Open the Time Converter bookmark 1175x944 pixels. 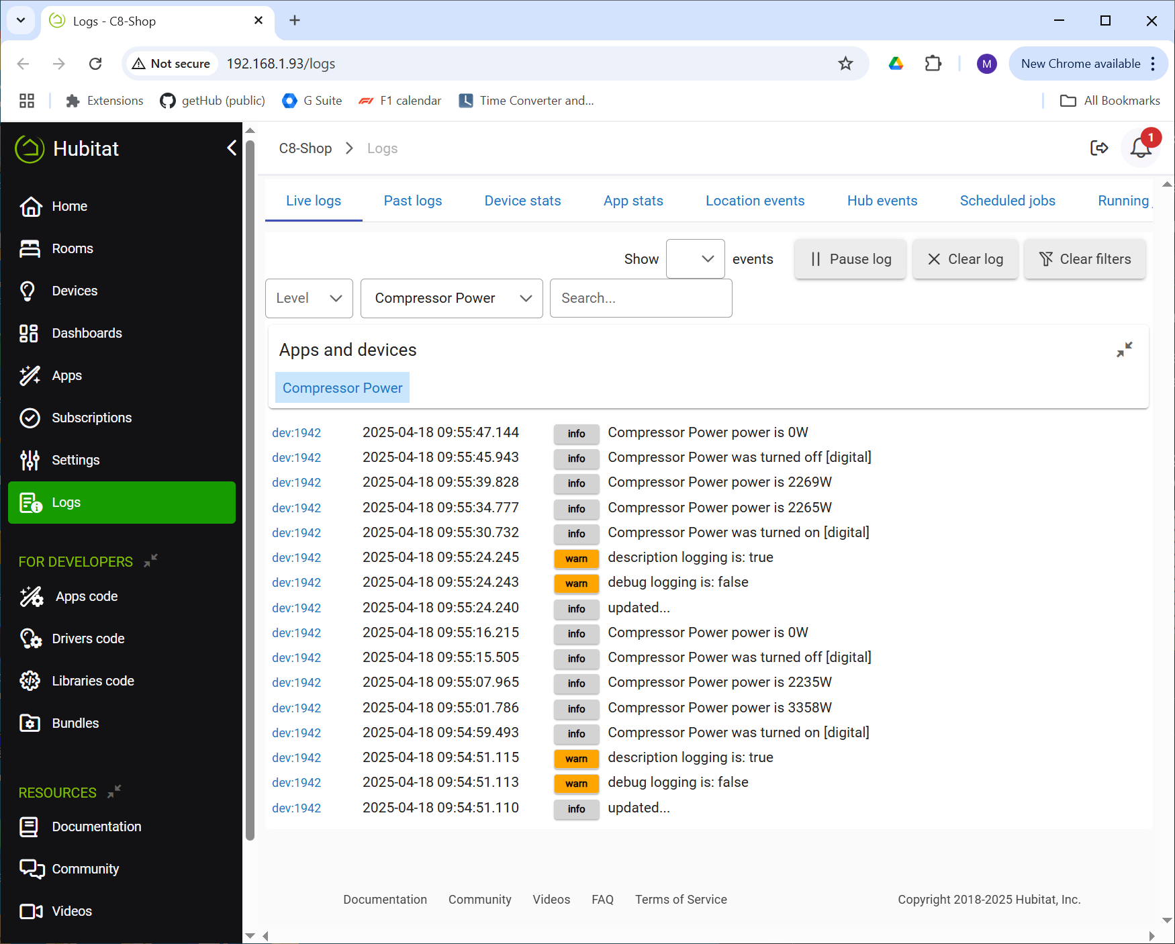point(526,101)
